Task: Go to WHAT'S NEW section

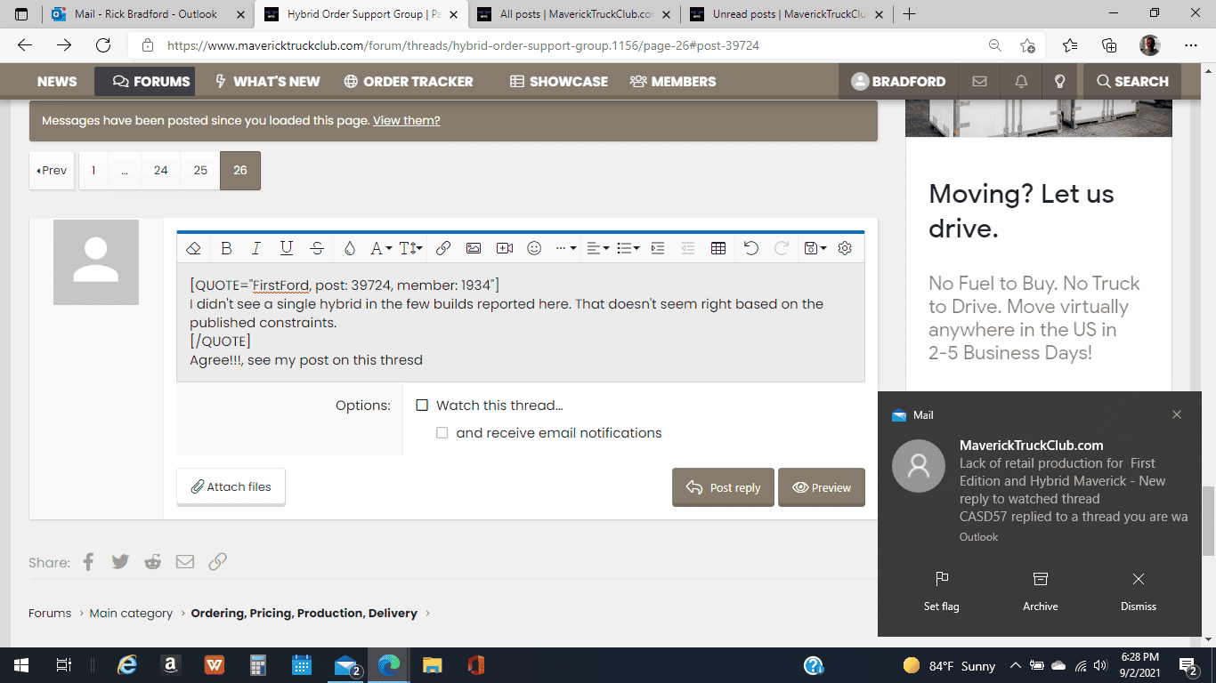Action: 267,81
